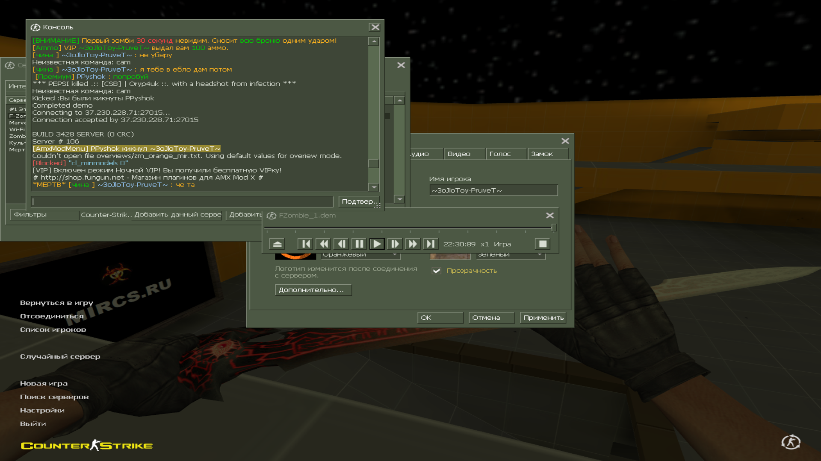
Task: Click Отмена in the options dialog
Action: (x=491, y=318)
